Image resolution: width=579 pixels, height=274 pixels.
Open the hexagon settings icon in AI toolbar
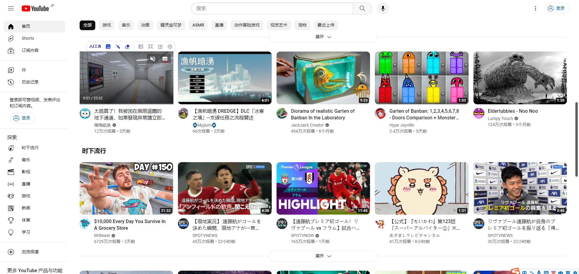tap(170, 46)
